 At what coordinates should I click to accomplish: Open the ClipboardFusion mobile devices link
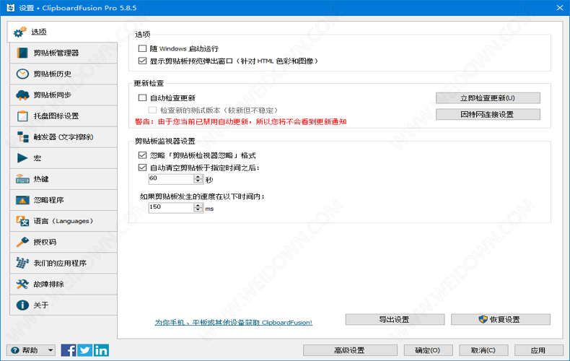point(234,323)
